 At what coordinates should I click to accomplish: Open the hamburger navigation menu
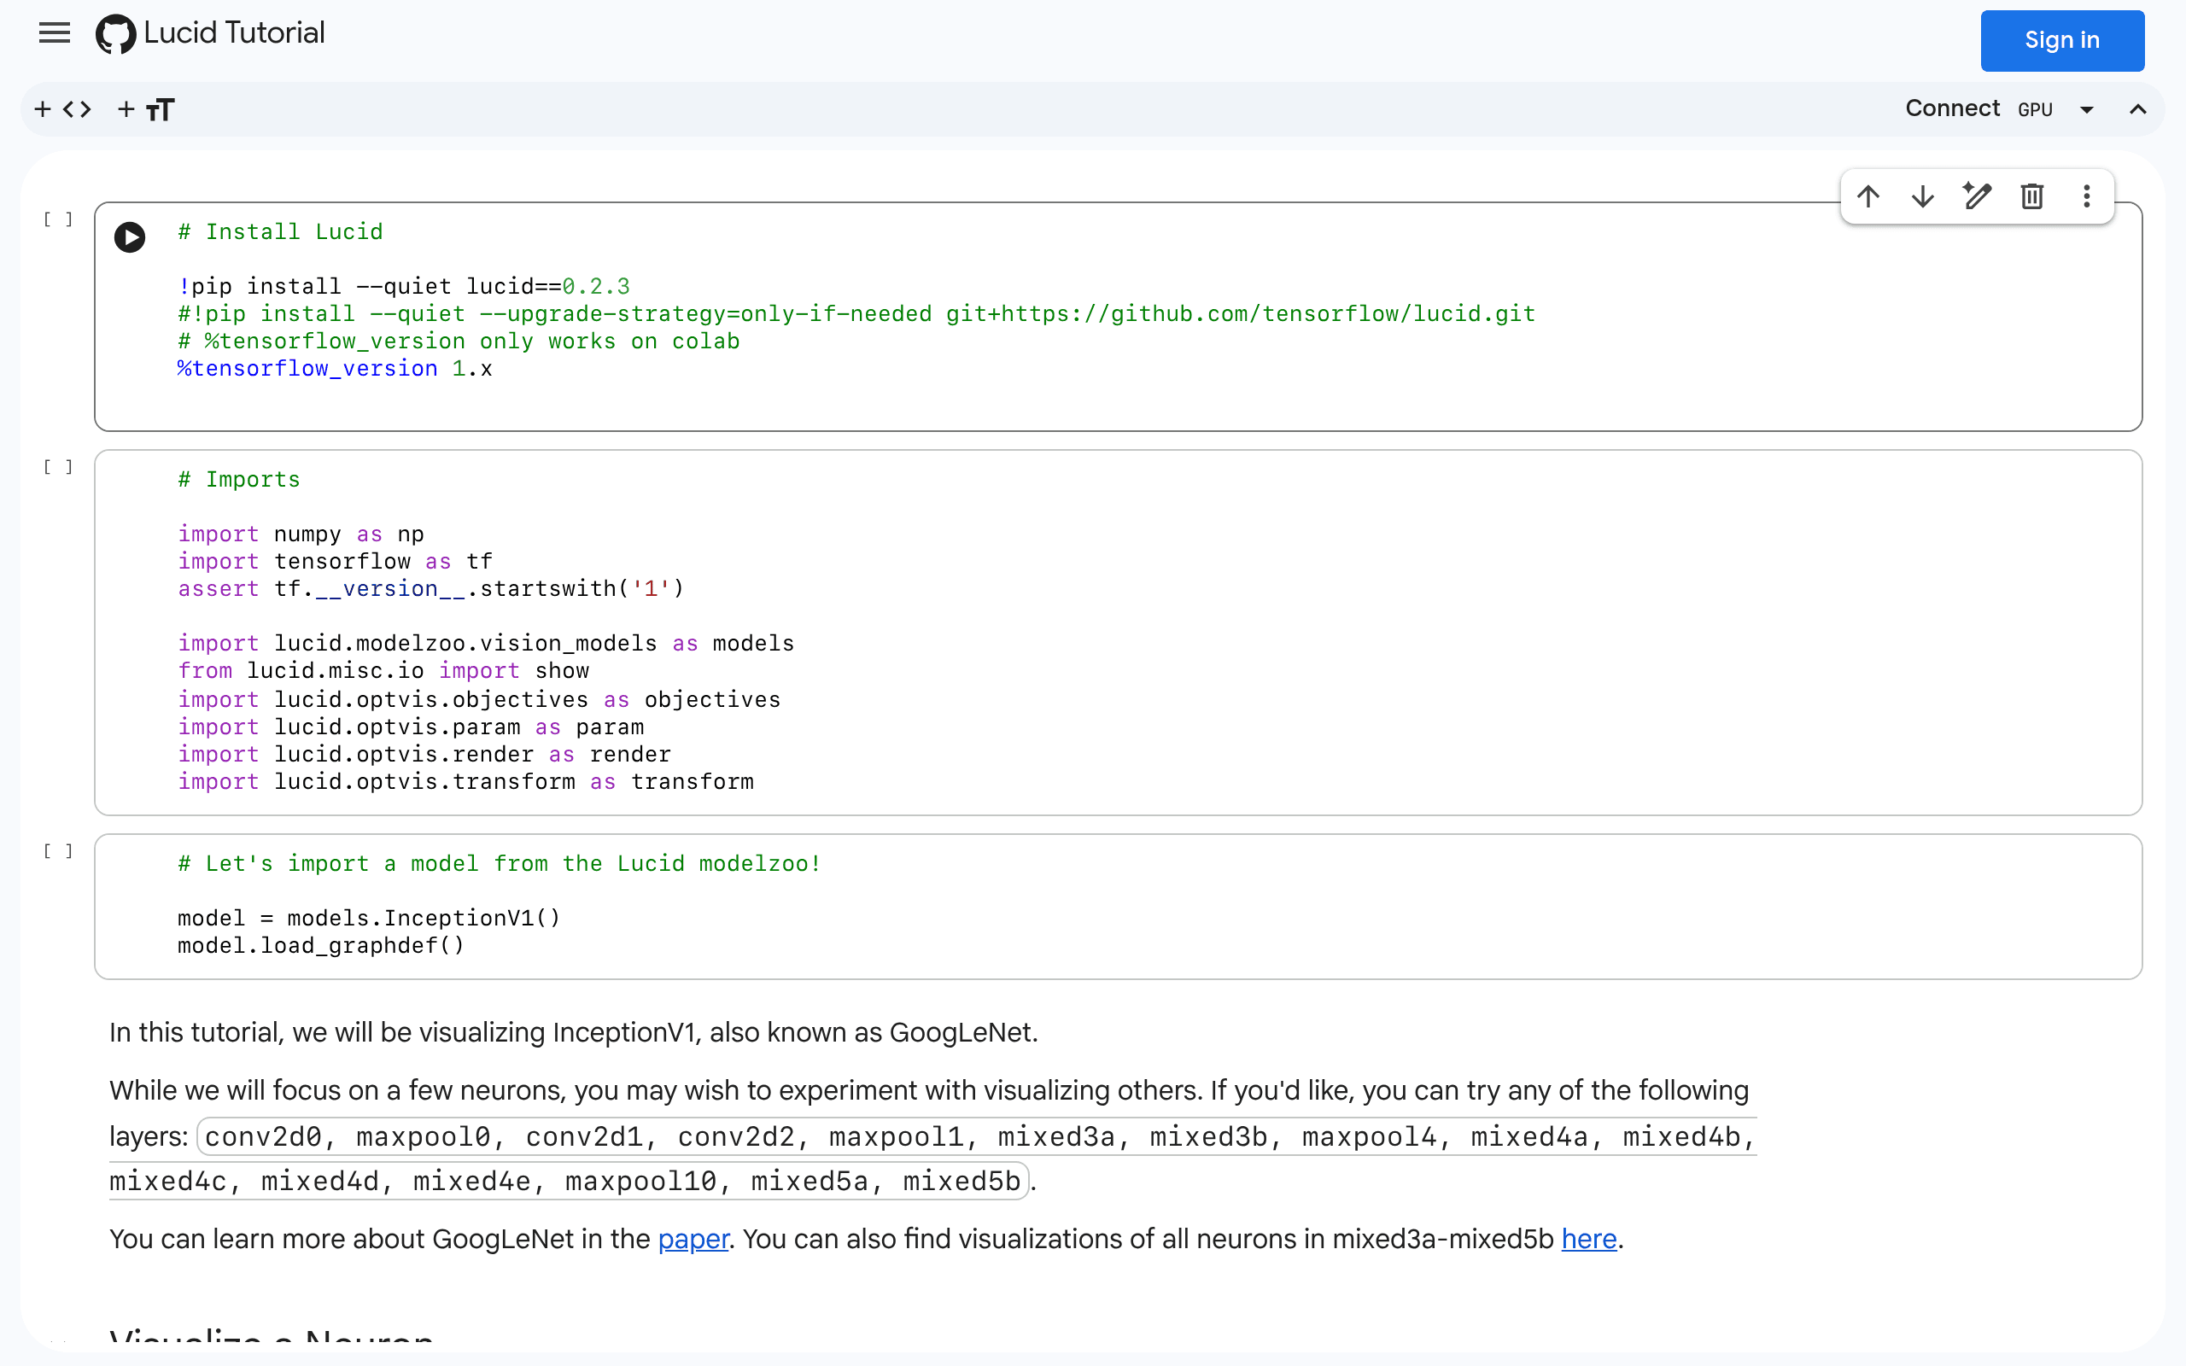click(54, 33)
